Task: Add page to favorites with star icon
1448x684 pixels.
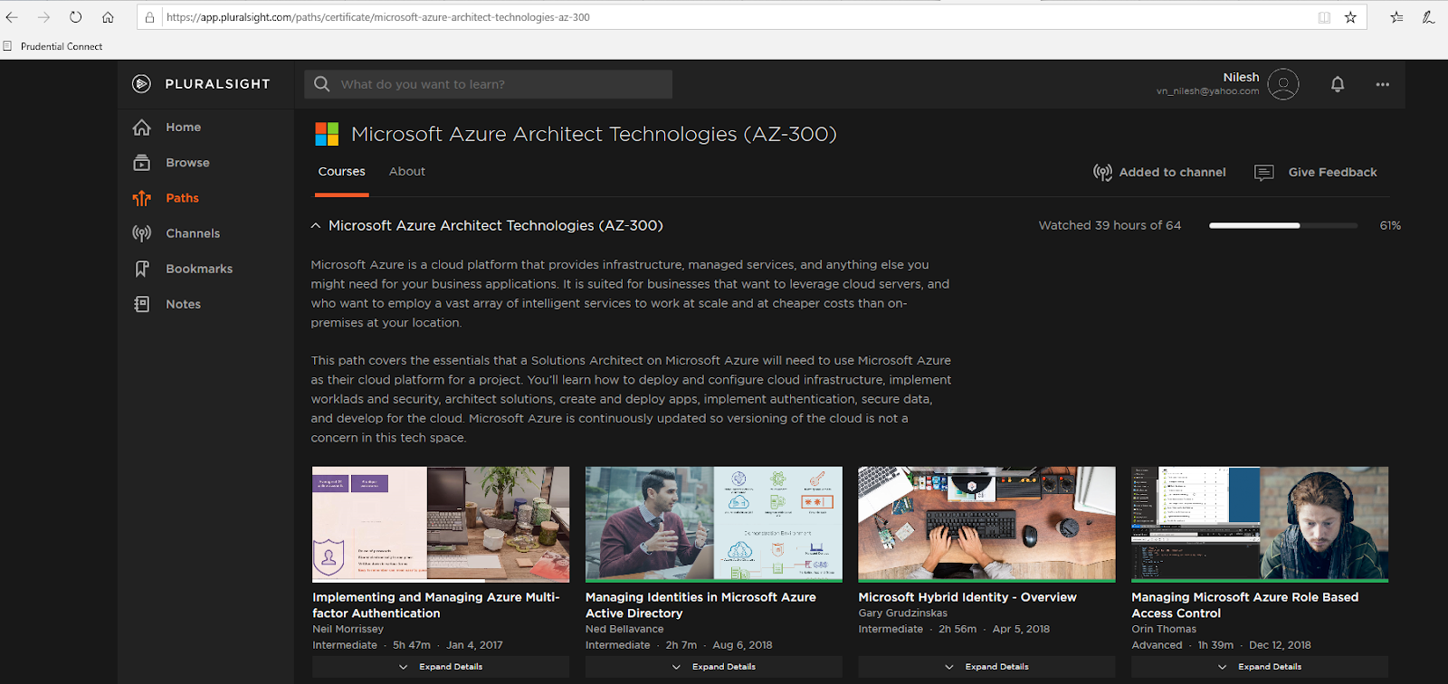Action: point(1350,17)
